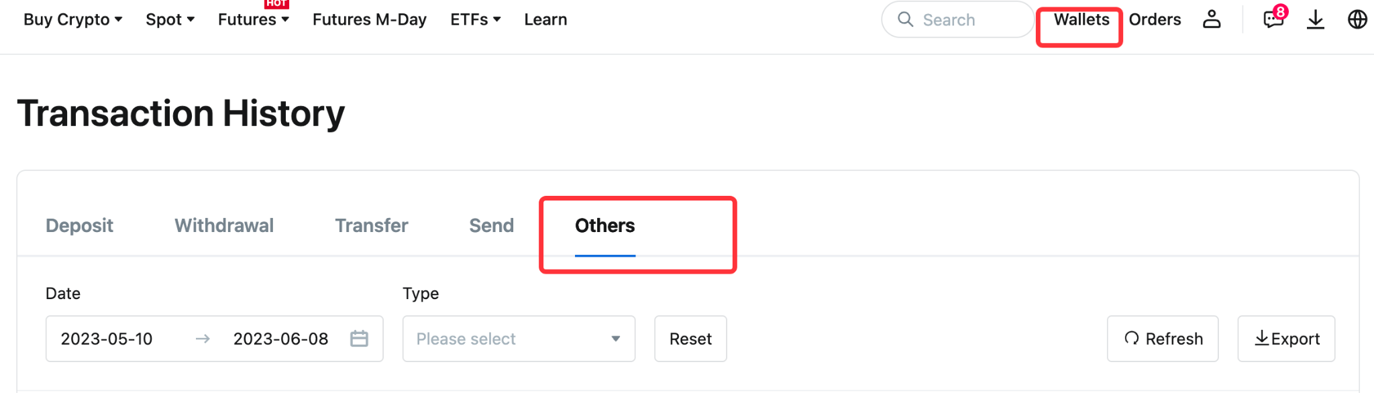Export the transaction history

1286,339
